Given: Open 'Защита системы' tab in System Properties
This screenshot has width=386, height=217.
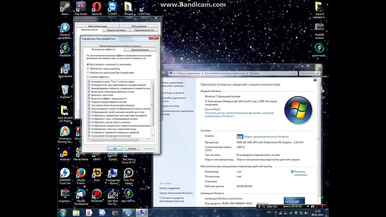Looking at the screenshot, I should 116,30.
